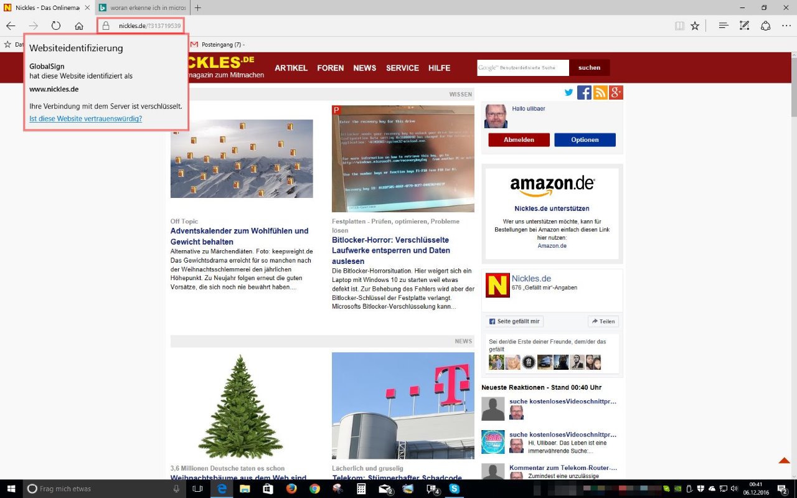Click the blue Optionen button
This screenshot has height=498, width=797.
pos(585,140)
